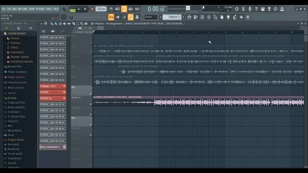Toggle the Browser view icon
The image size is (308, 173).
(215, 17)
